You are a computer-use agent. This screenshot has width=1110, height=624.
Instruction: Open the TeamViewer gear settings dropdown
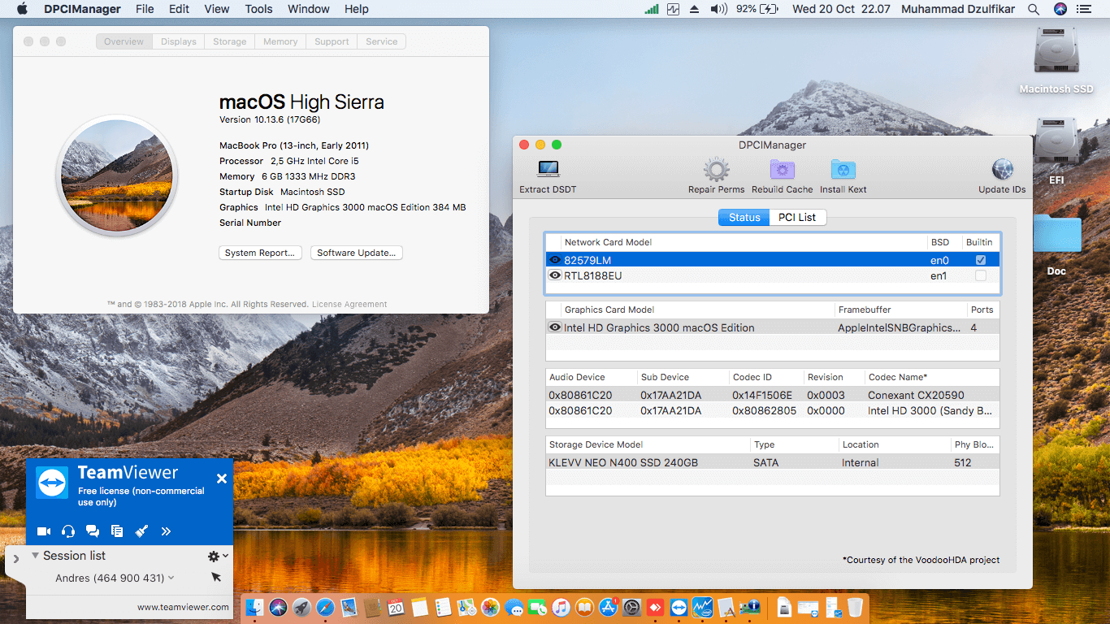tap(218, 557)
